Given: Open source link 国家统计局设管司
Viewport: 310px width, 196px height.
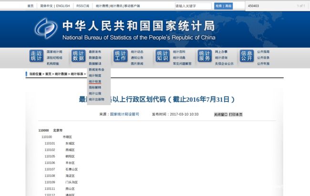Looking at the screenshot, I should (124, 114).
